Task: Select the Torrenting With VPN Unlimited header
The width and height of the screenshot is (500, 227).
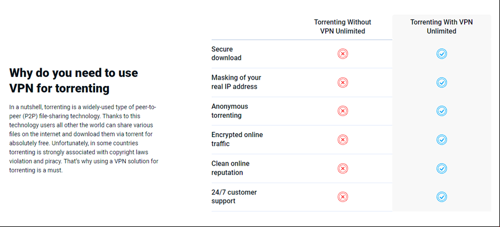Action: click(441, 27)
